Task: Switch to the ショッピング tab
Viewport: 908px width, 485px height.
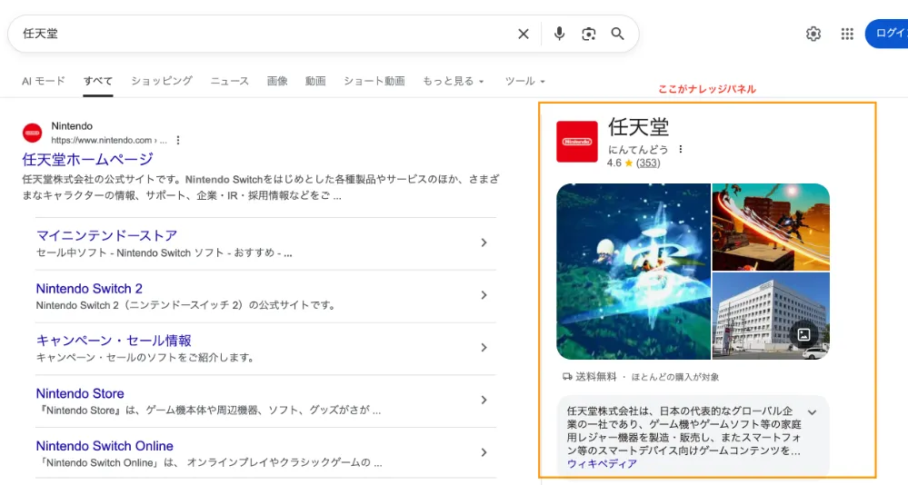Action: point(162,81)
